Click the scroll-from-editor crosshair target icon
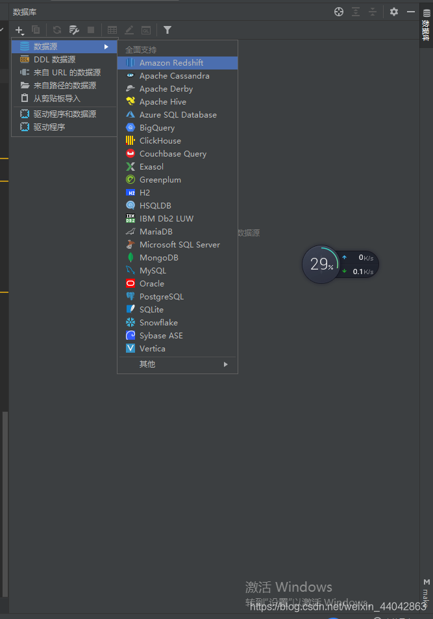Image resolution: width=433 pixels, height=619 pixels. point(339,12)
